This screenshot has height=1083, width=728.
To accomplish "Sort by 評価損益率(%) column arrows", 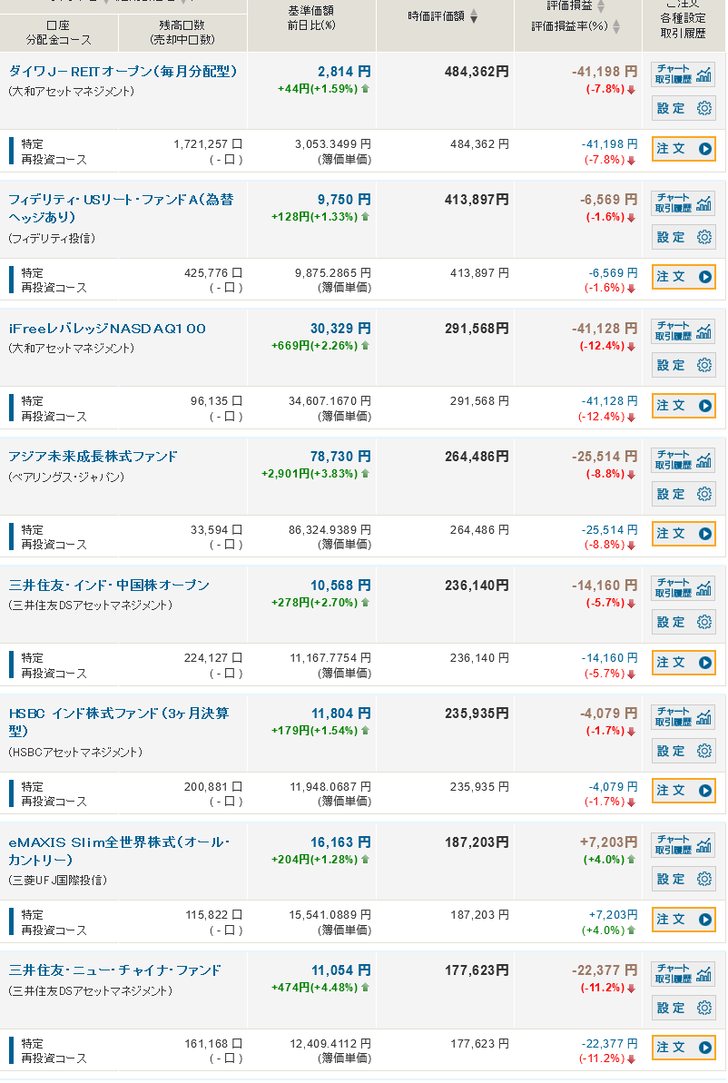I will click(616, 26).
